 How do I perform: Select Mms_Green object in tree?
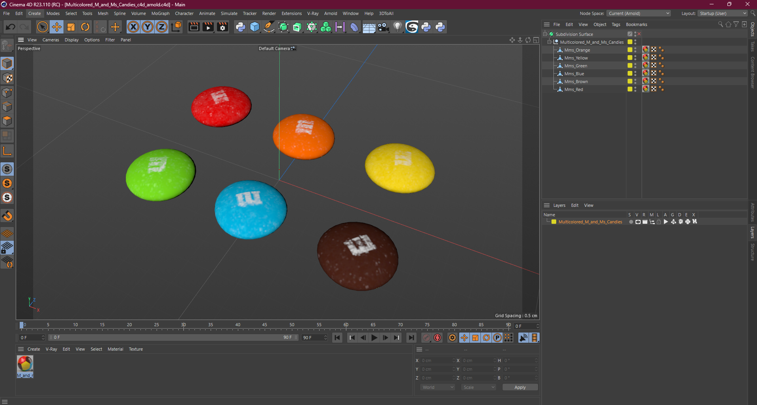click(x=576, y=66)
